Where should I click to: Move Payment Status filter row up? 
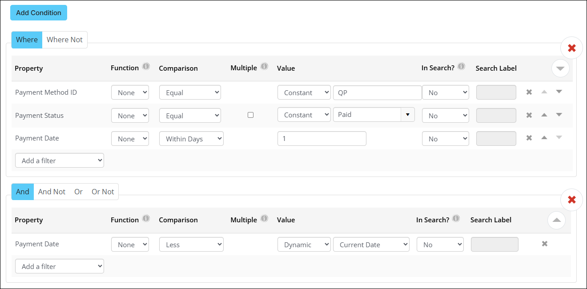(x=544, y=115)
